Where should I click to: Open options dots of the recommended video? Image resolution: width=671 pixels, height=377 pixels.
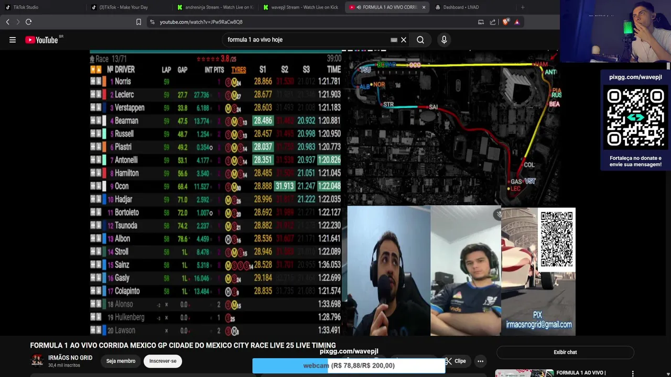(x=633, y=373)
